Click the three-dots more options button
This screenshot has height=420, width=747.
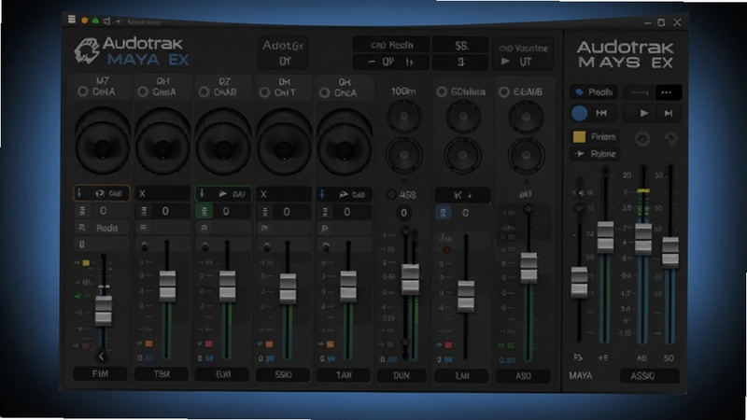(667, 92)
